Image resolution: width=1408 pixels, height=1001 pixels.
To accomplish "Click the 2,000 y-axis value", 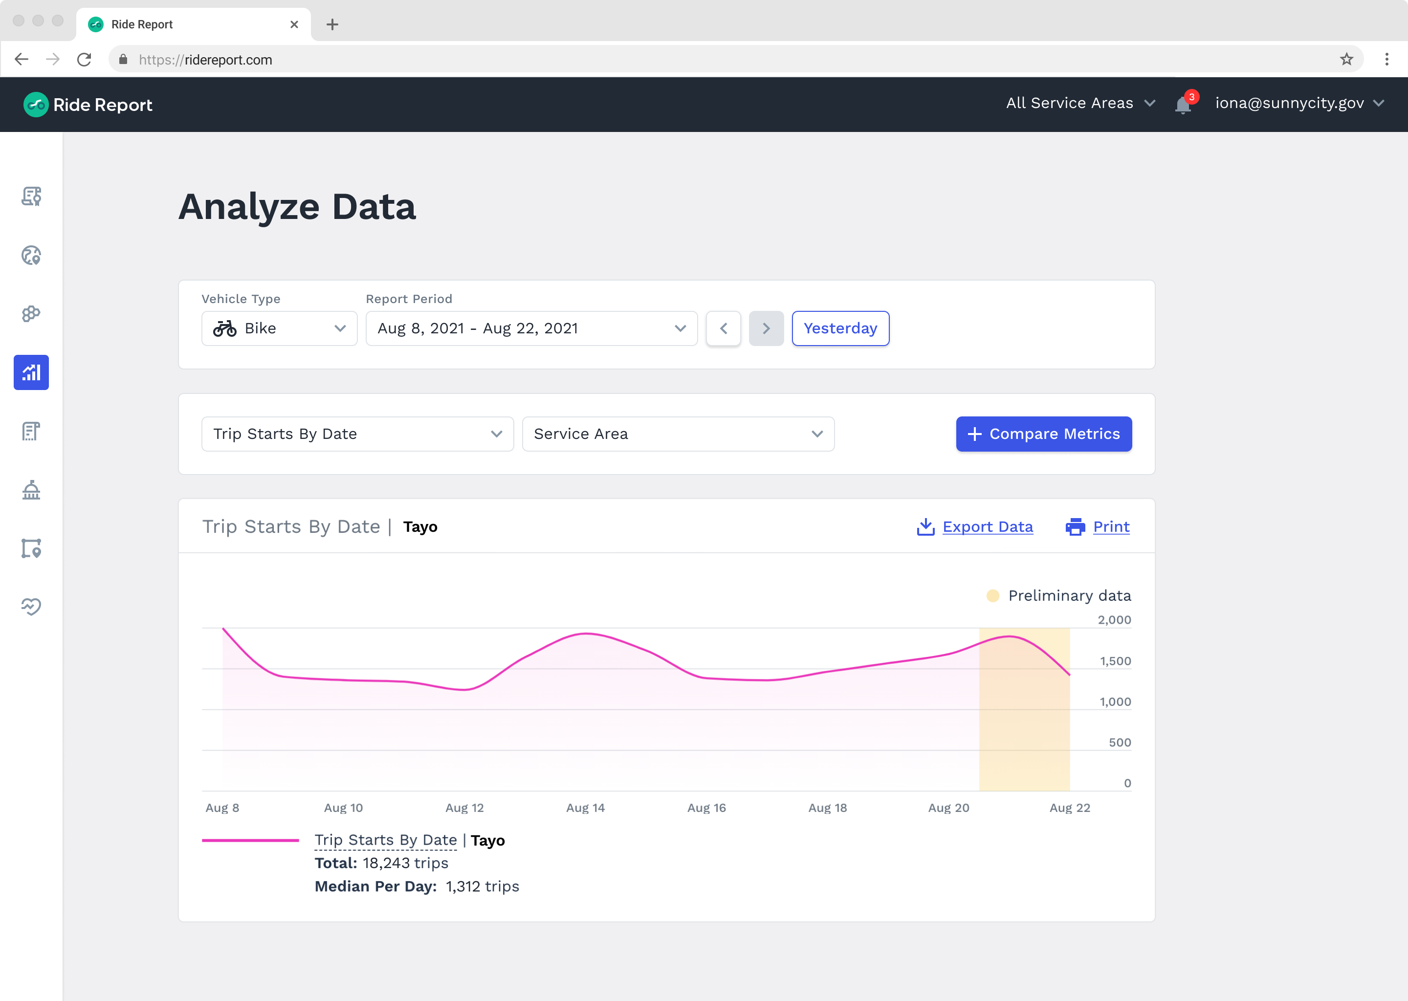I will (x=1115, y=619).
